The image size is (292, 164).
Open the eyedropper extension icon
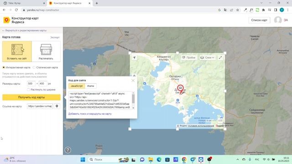245,10
